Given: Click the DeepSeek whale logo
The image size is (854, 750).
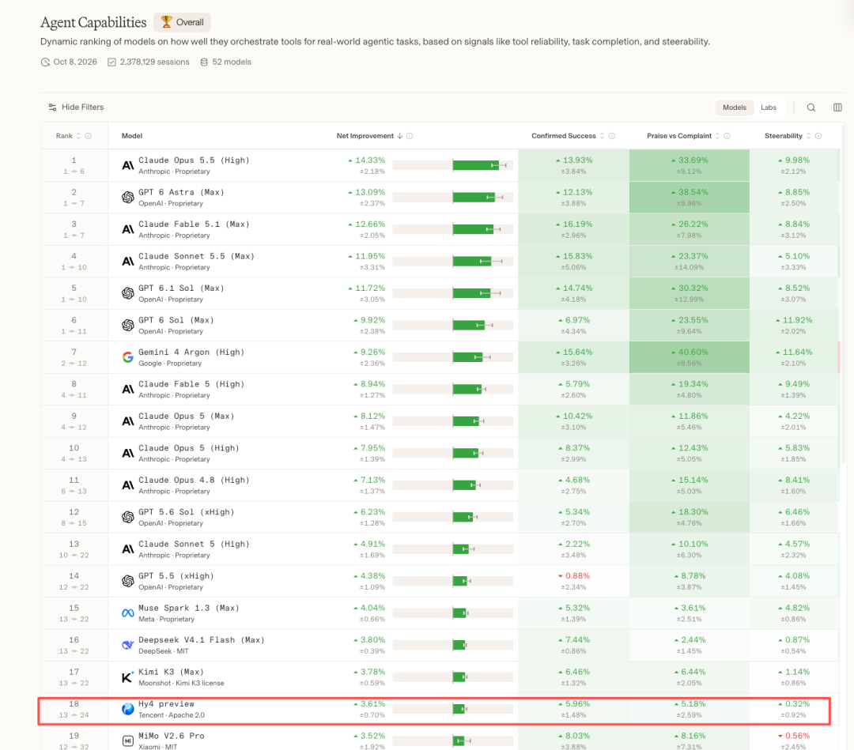Looking at the screenshot, I should click(128, 645).
